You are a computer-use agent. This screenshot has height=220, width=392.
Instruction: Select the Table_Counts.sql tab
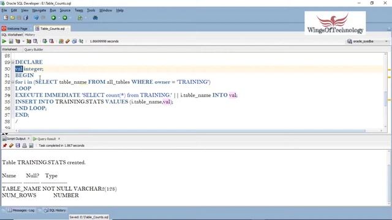tap(52, 29)
